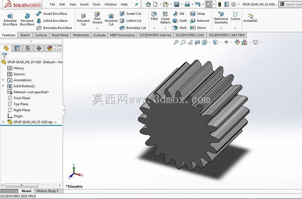Choose Boundary Boss/Base
302x199 pixels.
(54, 28)
